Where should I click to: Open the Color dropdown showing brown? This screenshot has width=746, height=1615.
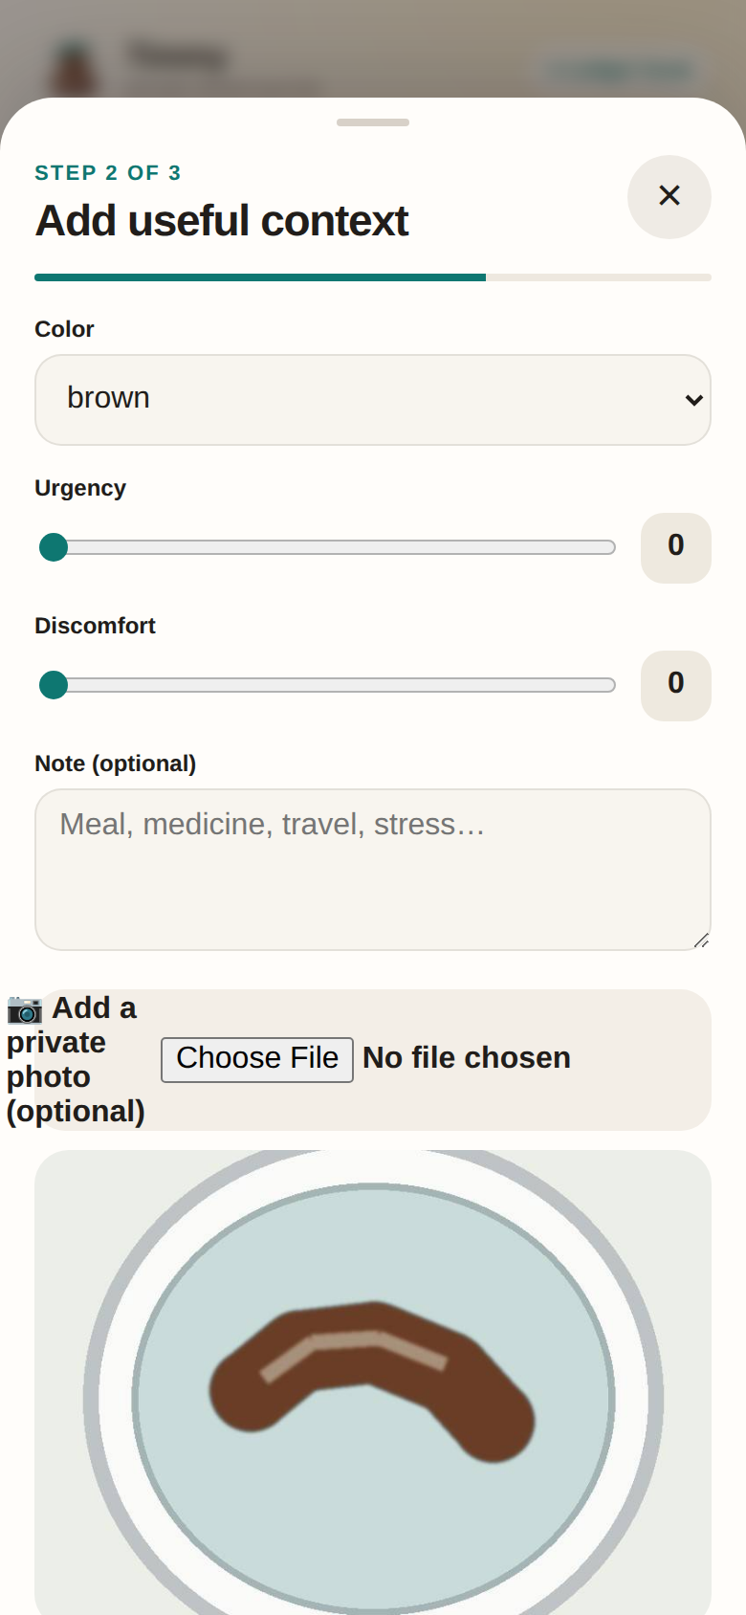click(x=373, y=400)
